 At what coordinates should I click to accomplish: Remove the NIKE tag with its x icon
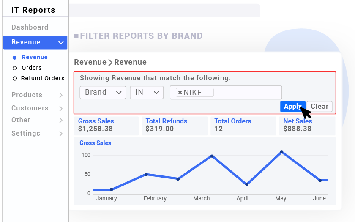tap(180, 93)
